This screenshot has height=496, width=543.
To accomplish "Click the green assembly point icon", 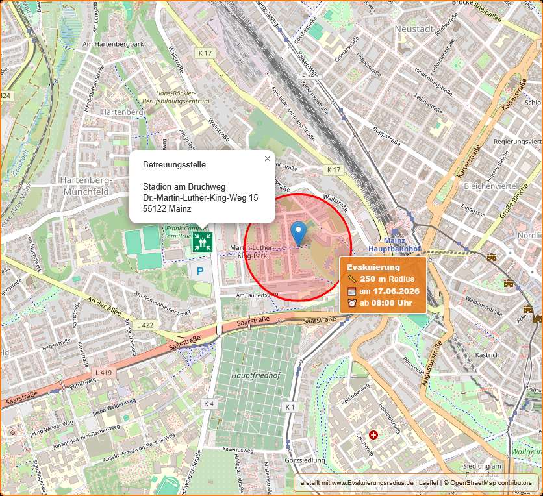I will [202, 242].
